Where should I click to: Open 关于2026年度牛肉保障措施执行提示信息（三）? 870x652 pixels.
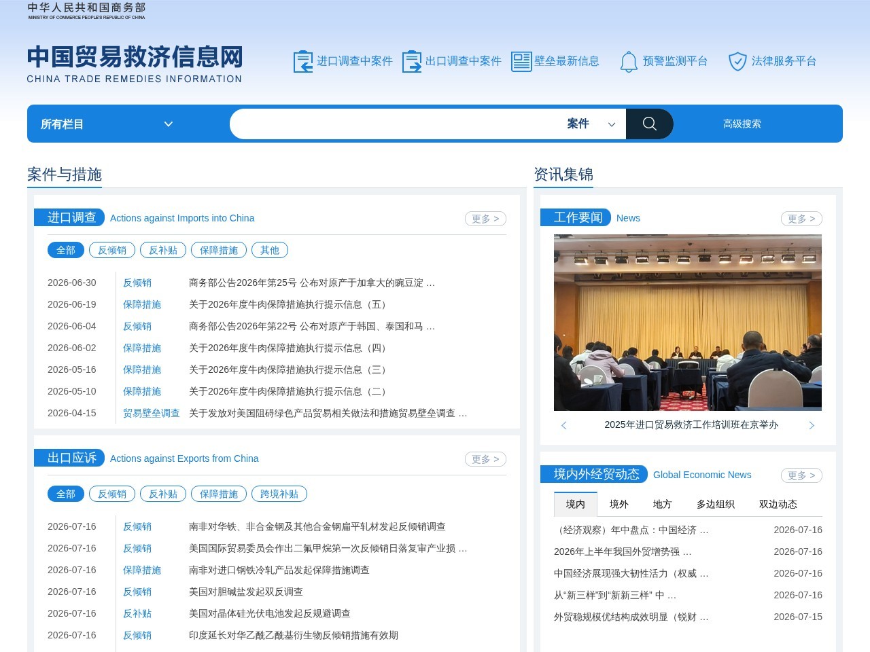pos(290,369)
